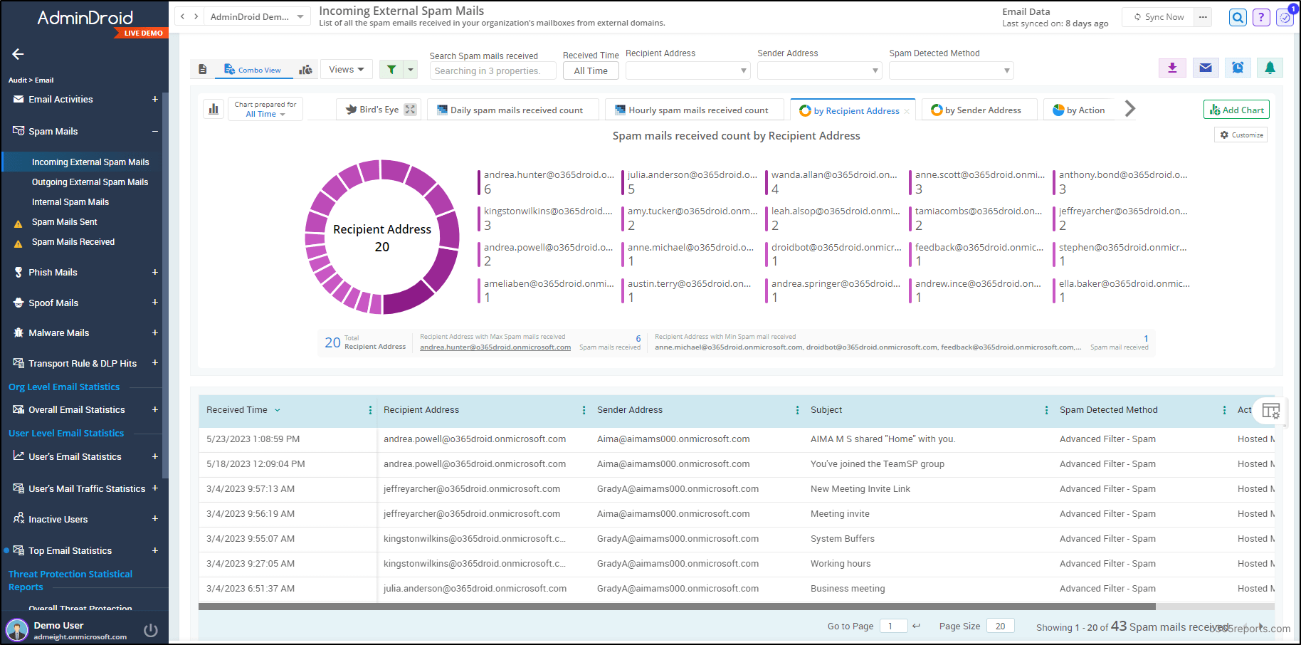Toggle the green filter funnel
Image resolution: width=1301 pixels, height=645 pixels.
[x=390, y=69]
